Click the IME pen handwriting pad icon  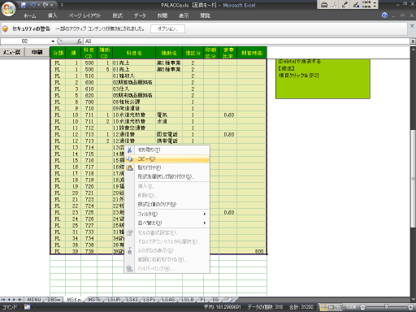coord(356,5)
